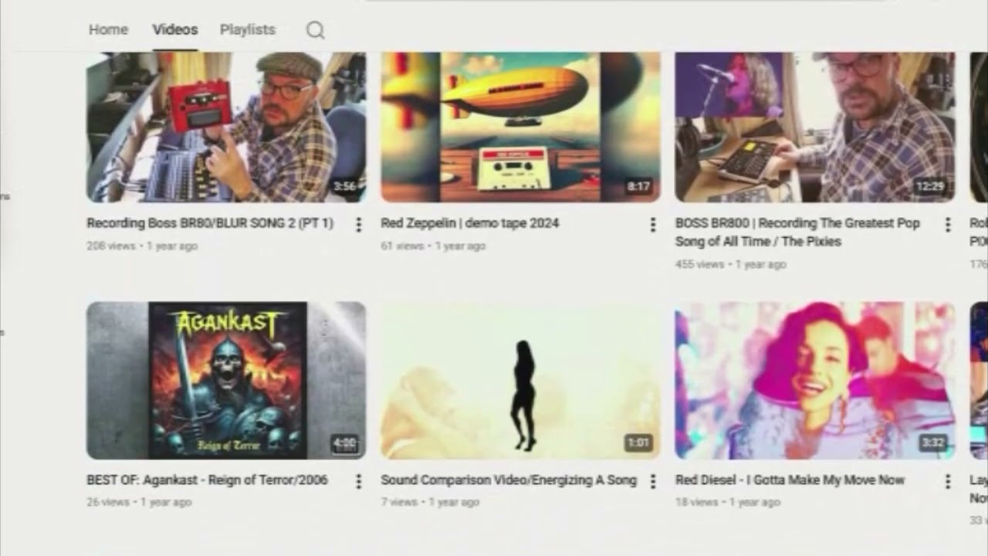Click the 12:29 duration badge
Image resolution: width=988 pixels, height=556 pixels.
point(930,186)
